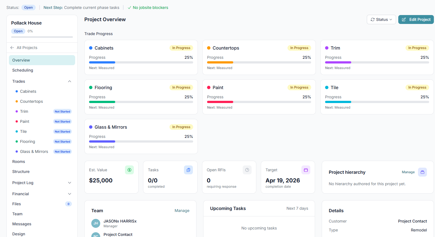Screen dimensions: 435x237
Task: Click the Est. Value dollar icon
Action: pos(129,170)
